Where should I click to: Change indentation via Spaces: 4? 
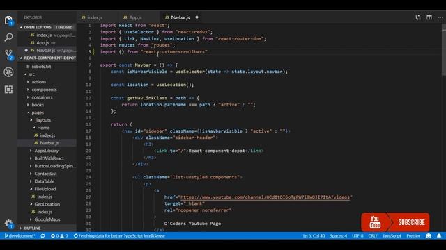(x=338, y=236)
